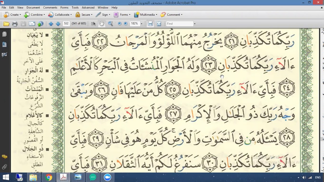Open the Window menu
This screenshot has height=182, width=324.
[103, 8]
